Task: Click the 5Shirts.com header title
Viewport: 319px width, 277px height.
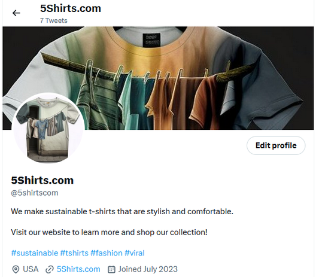Action: pyautogui.click(x=71, y=8)
